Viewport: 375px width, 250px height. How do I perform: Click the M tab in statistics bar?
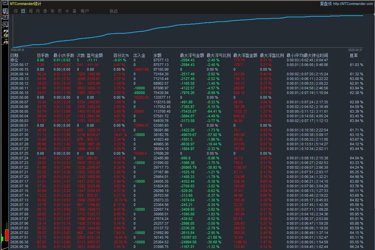pos(67,11)
